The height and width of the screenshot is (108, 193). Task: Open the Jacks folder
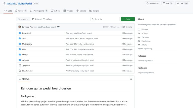[x=24, y=39]
